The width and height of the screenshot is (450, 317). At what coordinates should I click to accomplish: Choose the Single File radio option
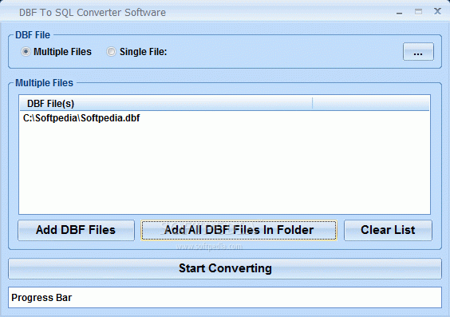coord(111,52)
